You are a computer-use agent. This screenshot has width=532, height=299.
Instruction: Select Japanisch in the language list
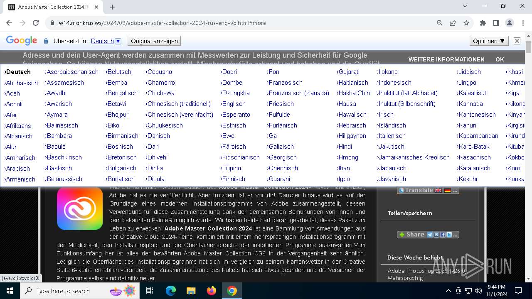392,168
